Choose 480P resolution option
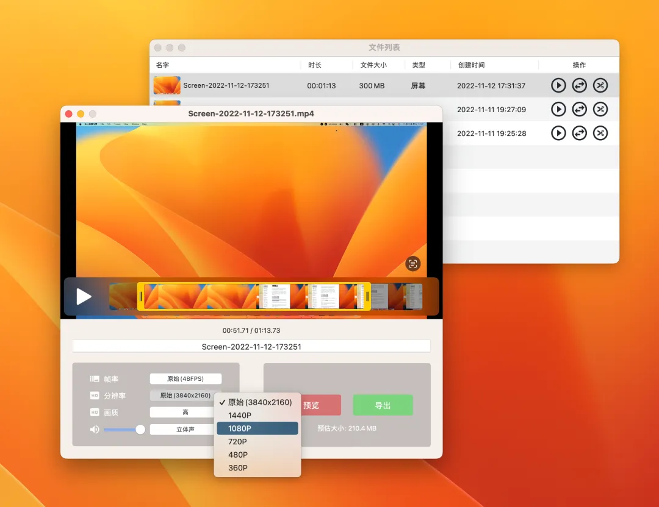 click(x=257, y=455)
